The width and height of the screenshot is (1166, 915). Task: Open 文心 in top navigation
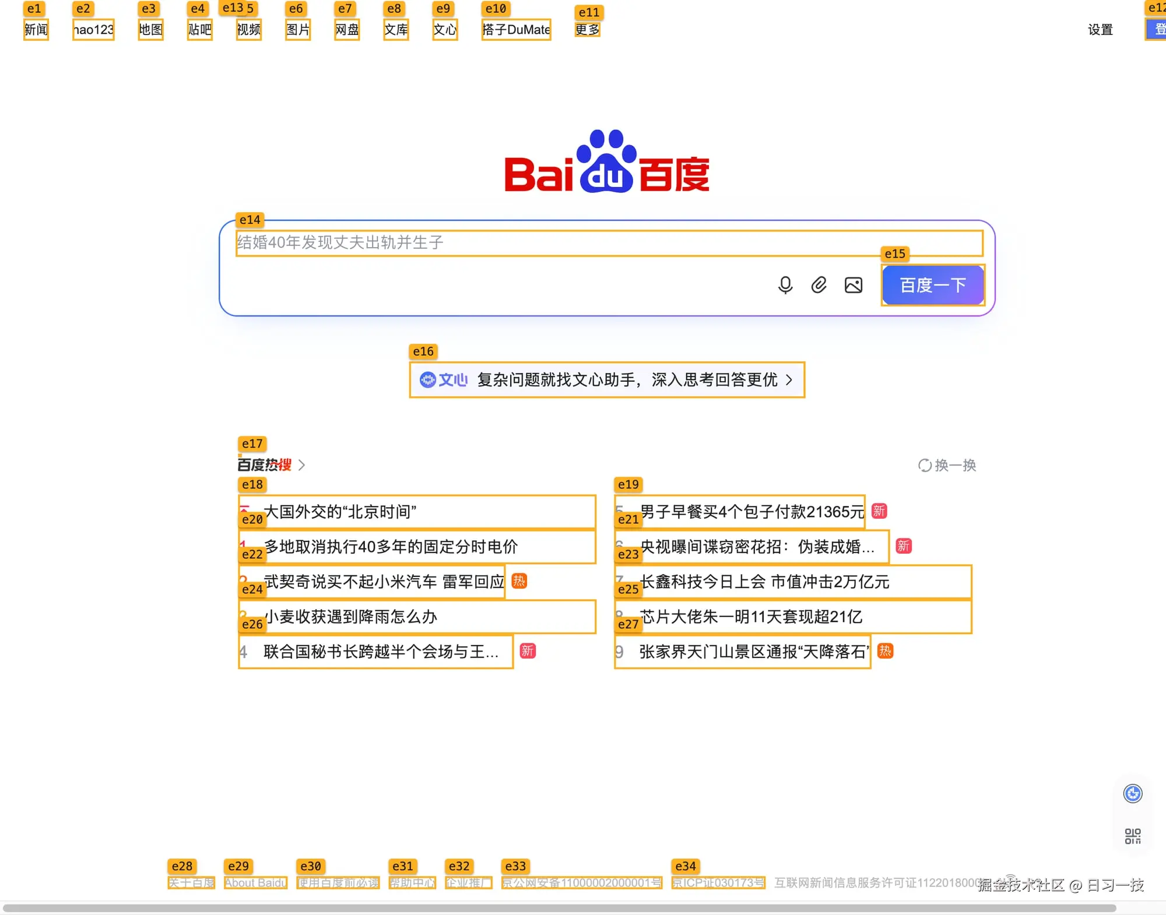click(445, 29)
